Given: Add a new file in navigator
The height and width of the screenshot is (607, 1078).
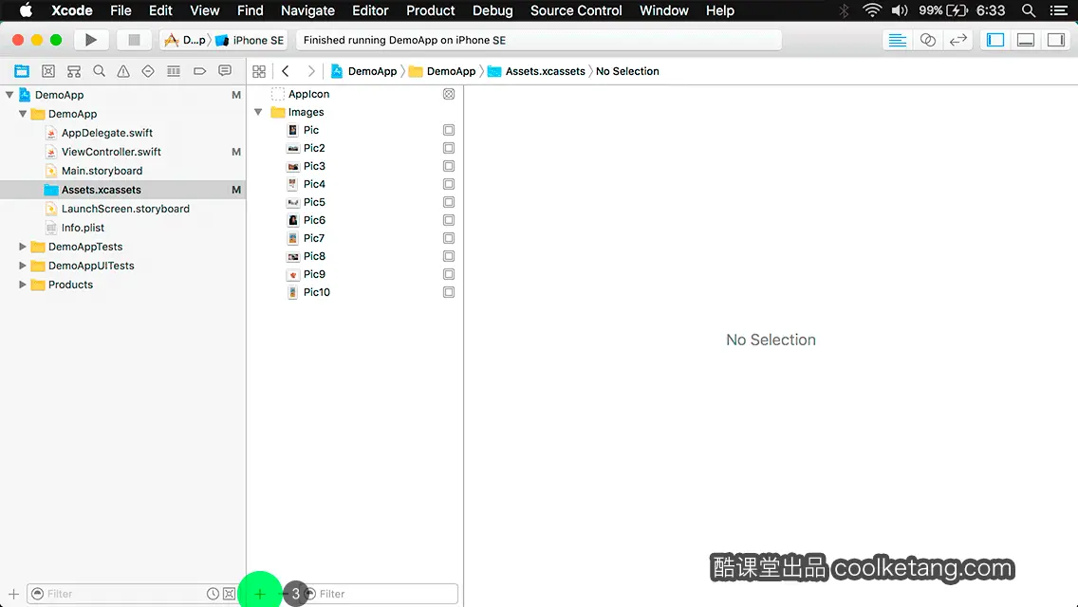Looking at the screenshot, I should pos(13,594).
